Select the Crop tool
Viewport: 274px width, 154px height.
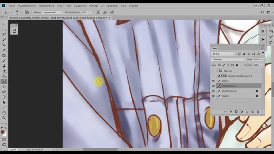coord(4,45)
